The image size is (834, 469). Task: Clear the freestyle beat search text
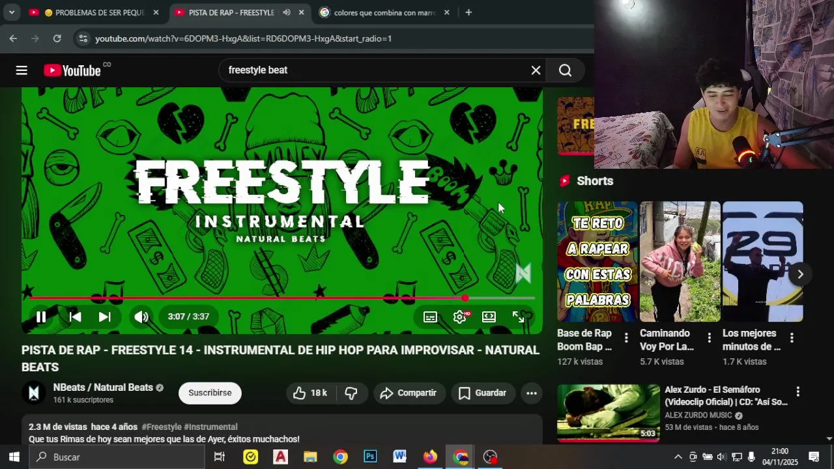pos(536,70)
